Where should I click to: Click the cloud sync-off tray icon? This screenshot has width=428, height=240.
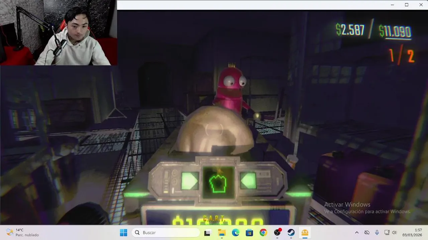(367, 232)
